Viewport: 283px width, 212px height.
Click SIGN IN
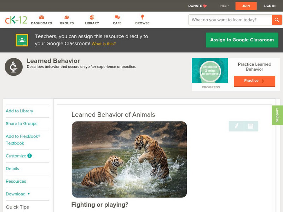click(x=270, y=6)
